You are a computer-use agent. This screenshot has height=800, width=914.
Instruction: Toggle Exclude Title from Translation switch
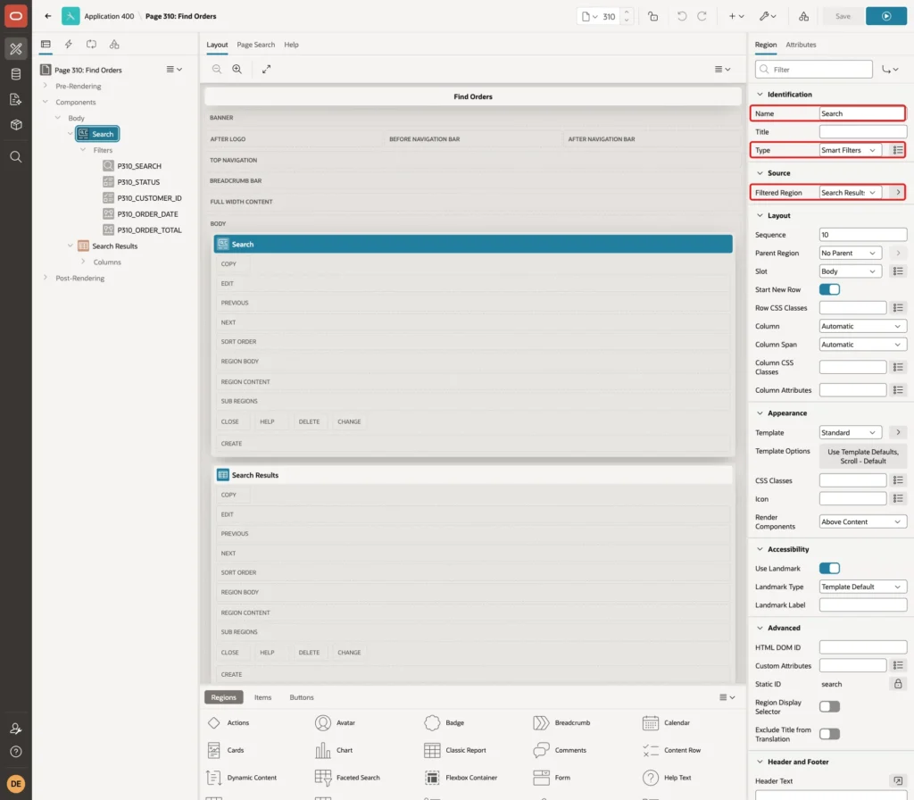tap(829, 734)
